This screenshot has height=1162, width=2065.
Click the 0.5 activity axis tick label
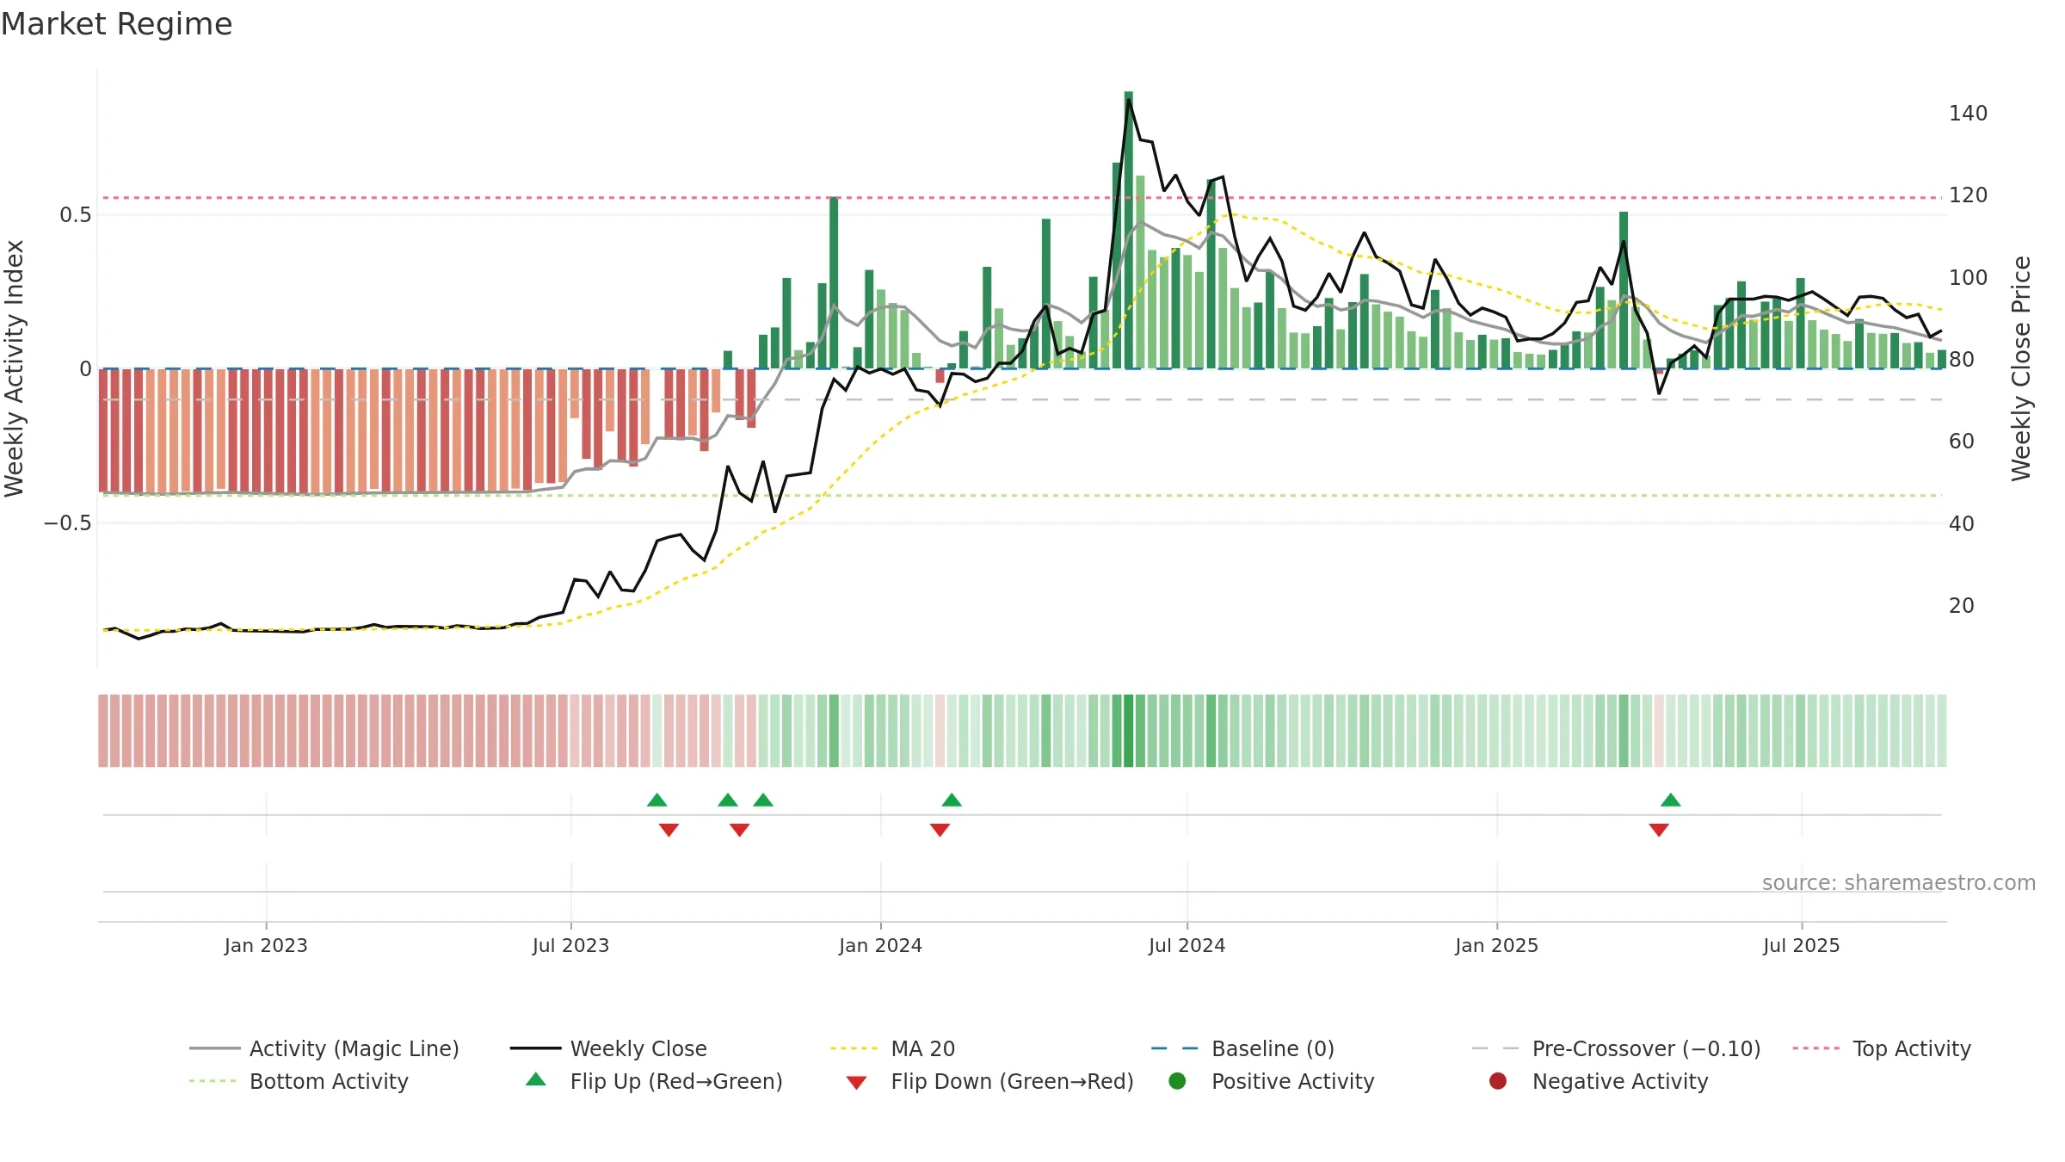click(x=75, y=214)
